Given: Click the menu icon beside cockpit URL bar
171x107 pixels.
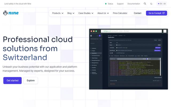Looking at the screenshot, I should coord(165,31).
